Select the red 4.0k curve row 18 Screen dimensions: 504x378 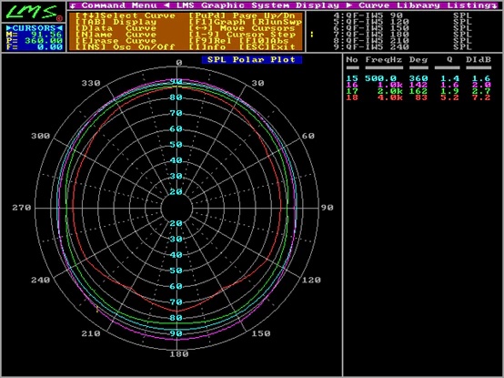click(x=418, y=97)
